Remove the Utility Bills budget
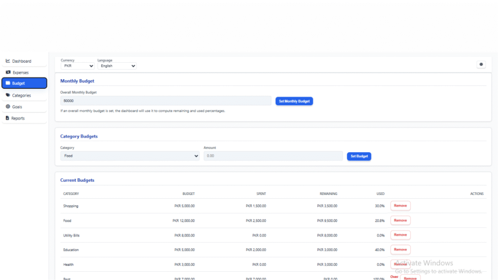 click(400, 235)
